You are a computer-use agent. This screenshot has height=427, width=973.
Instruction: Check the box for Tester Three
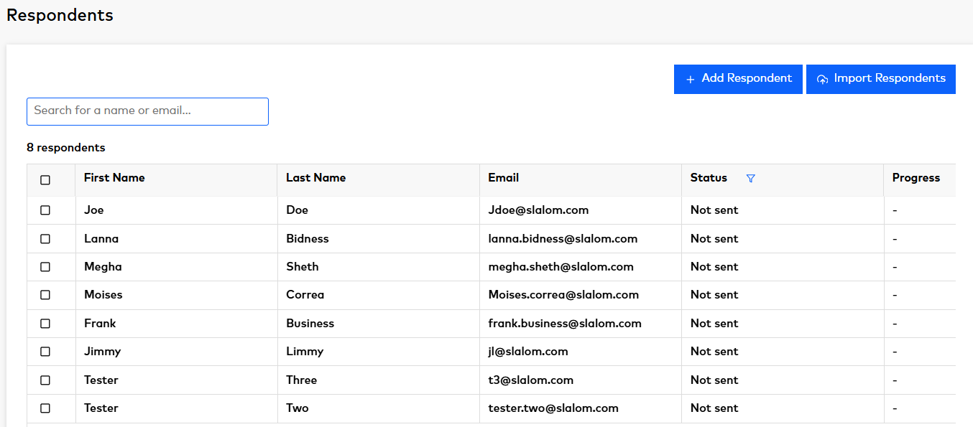[x=45, y=380]
